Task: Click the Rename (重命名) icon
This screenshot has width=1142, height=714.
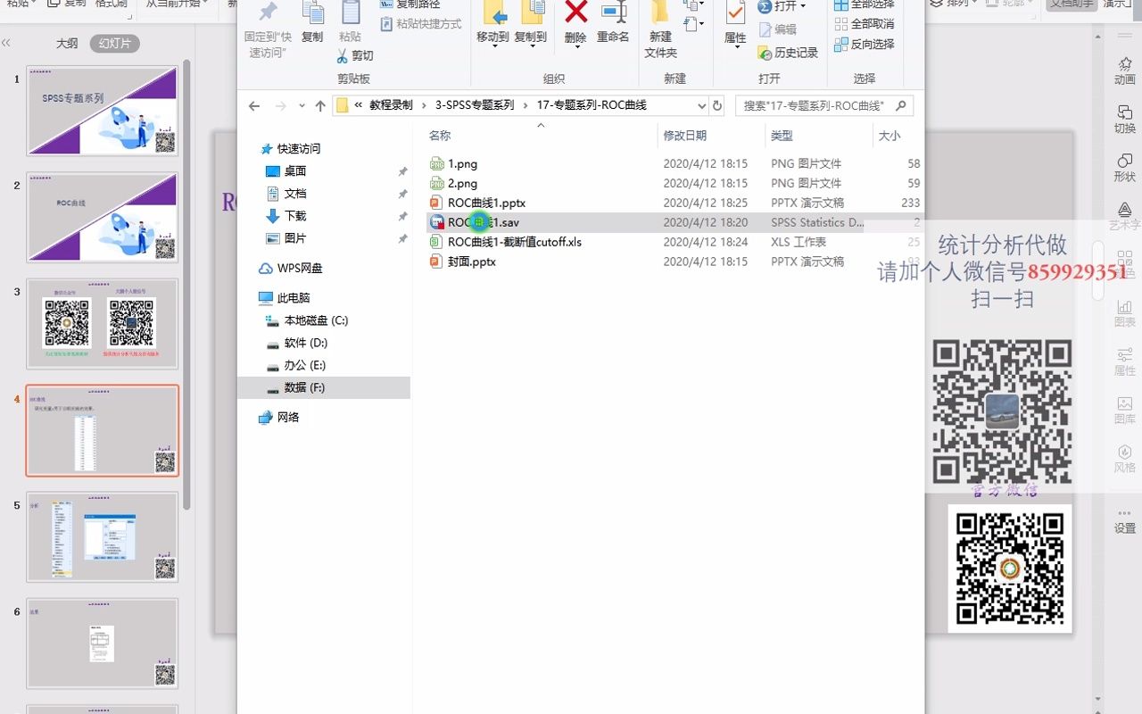Action: tap(613, 12)
